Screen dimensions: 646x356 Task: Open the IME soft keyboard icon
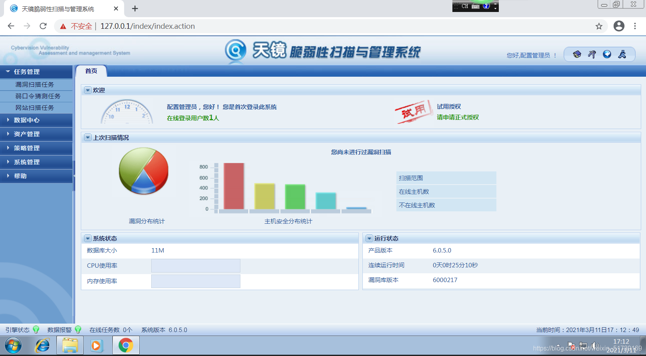coord(476,6)
